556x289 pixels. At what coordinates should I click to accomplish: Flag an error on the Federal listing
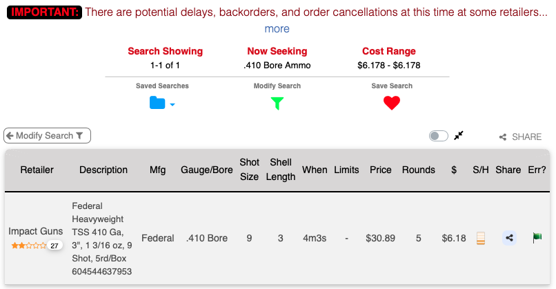click(537, 238)
